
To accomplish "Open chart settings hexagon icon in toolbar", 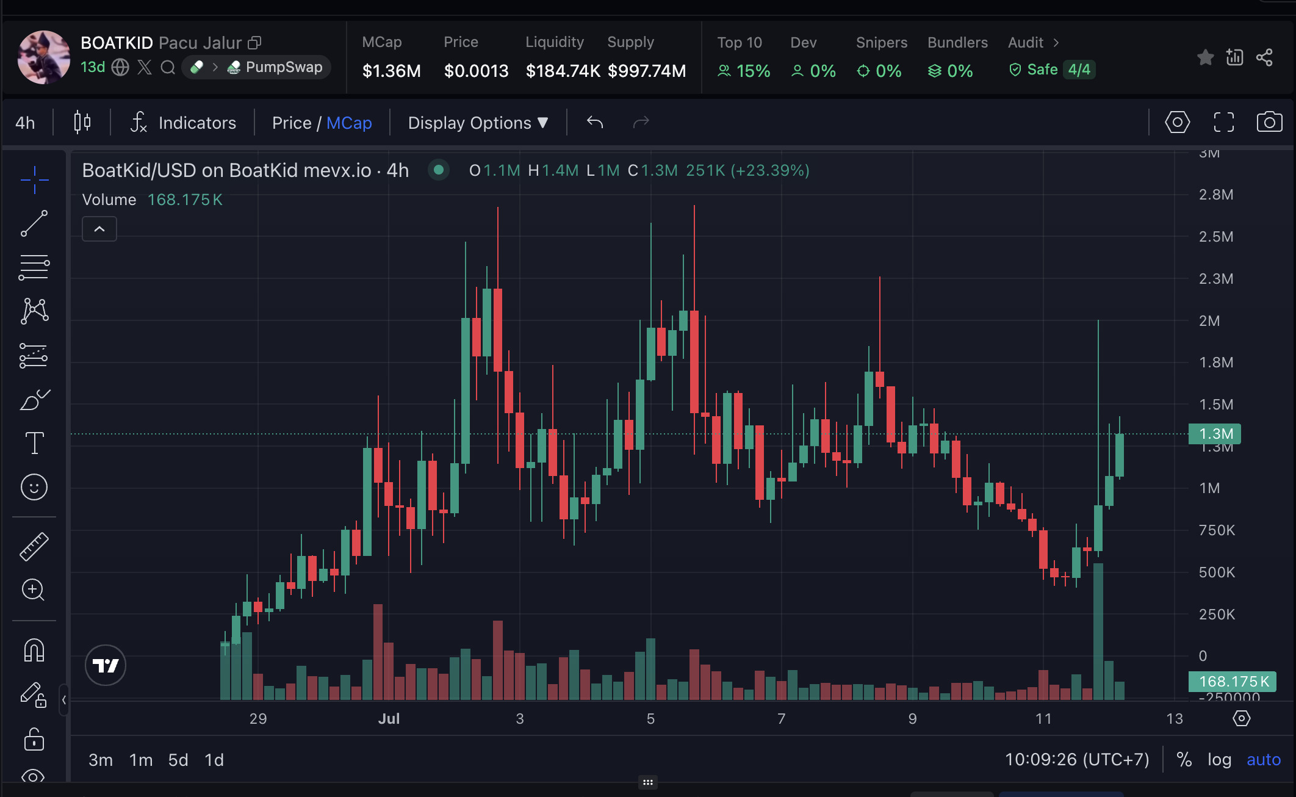I will click(x=1178, y=123).
